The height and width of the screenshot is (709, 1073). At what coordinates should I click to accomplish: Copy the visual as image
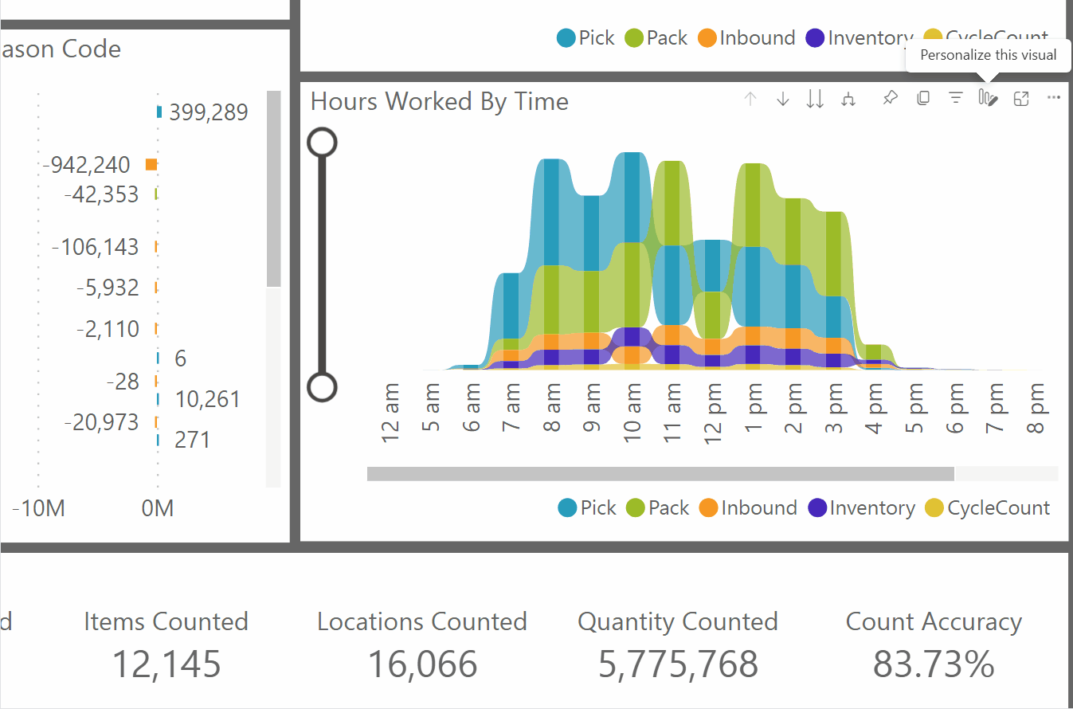pos(923,99)
